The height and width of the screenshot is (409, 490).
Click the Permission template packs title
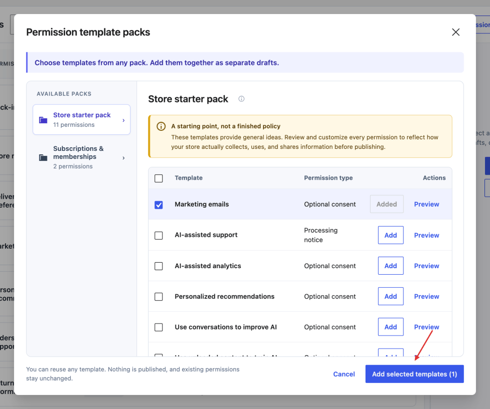pyautogui.click(x=88, y=32)
